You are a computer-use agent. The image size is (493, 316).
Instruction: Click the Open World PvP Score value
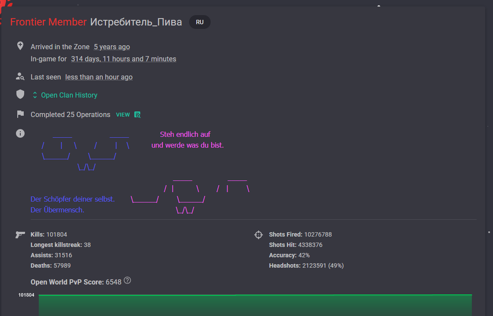[x=113, y=282]
